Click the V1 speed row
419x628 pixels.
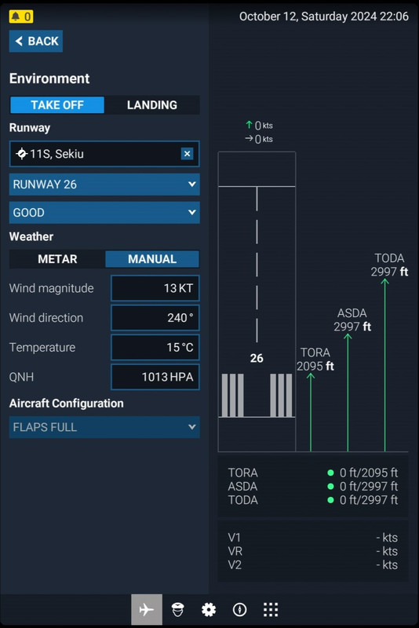(313, 538)
